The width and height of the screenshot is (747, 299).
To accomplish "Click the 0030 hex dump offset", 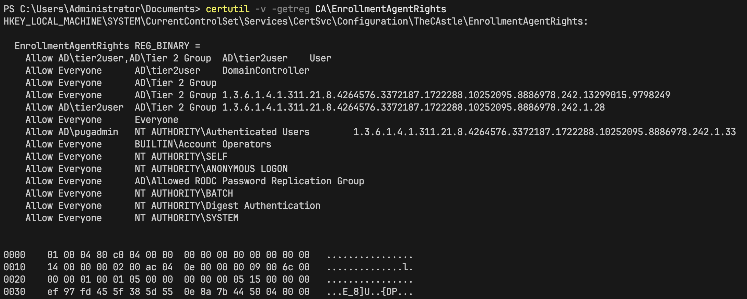I will 14,291.
